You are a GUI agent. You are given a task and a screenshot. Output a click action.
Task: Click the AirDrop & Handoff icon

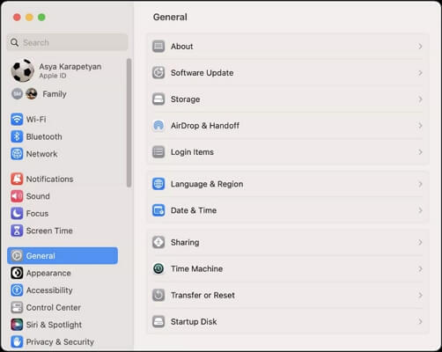click(x=158, y=126)
